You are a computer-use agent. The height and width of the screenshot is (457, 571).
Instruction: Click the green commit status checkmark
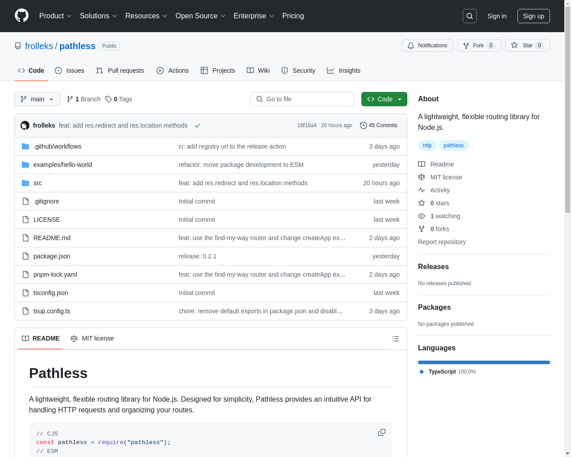[198, 125]
